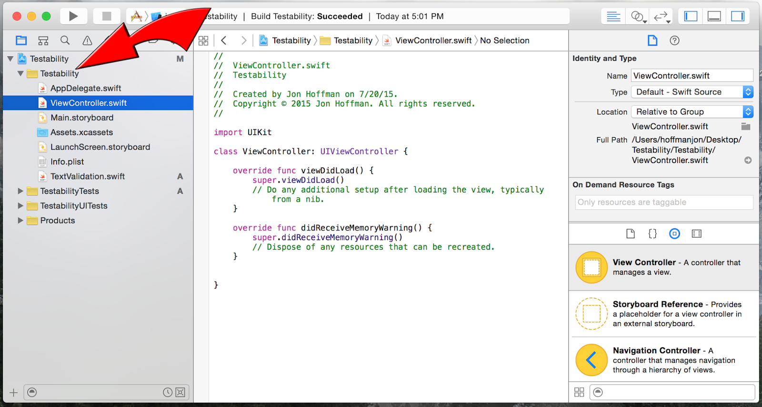Switch to the Assistant editor
The width and height of the screenshot is (762, 407).
(x=638, y=16)
